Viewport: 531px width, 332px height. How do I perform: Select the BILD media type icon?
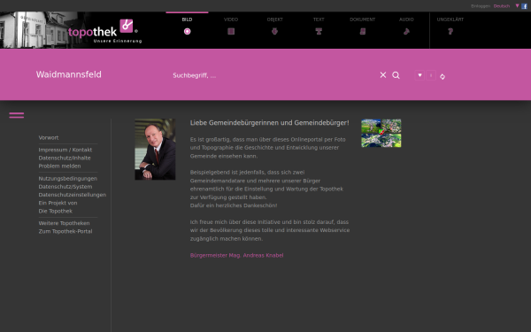(x=187, y=32)
